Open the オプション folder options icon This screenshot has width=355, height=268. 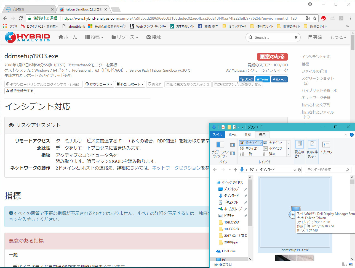326,148
